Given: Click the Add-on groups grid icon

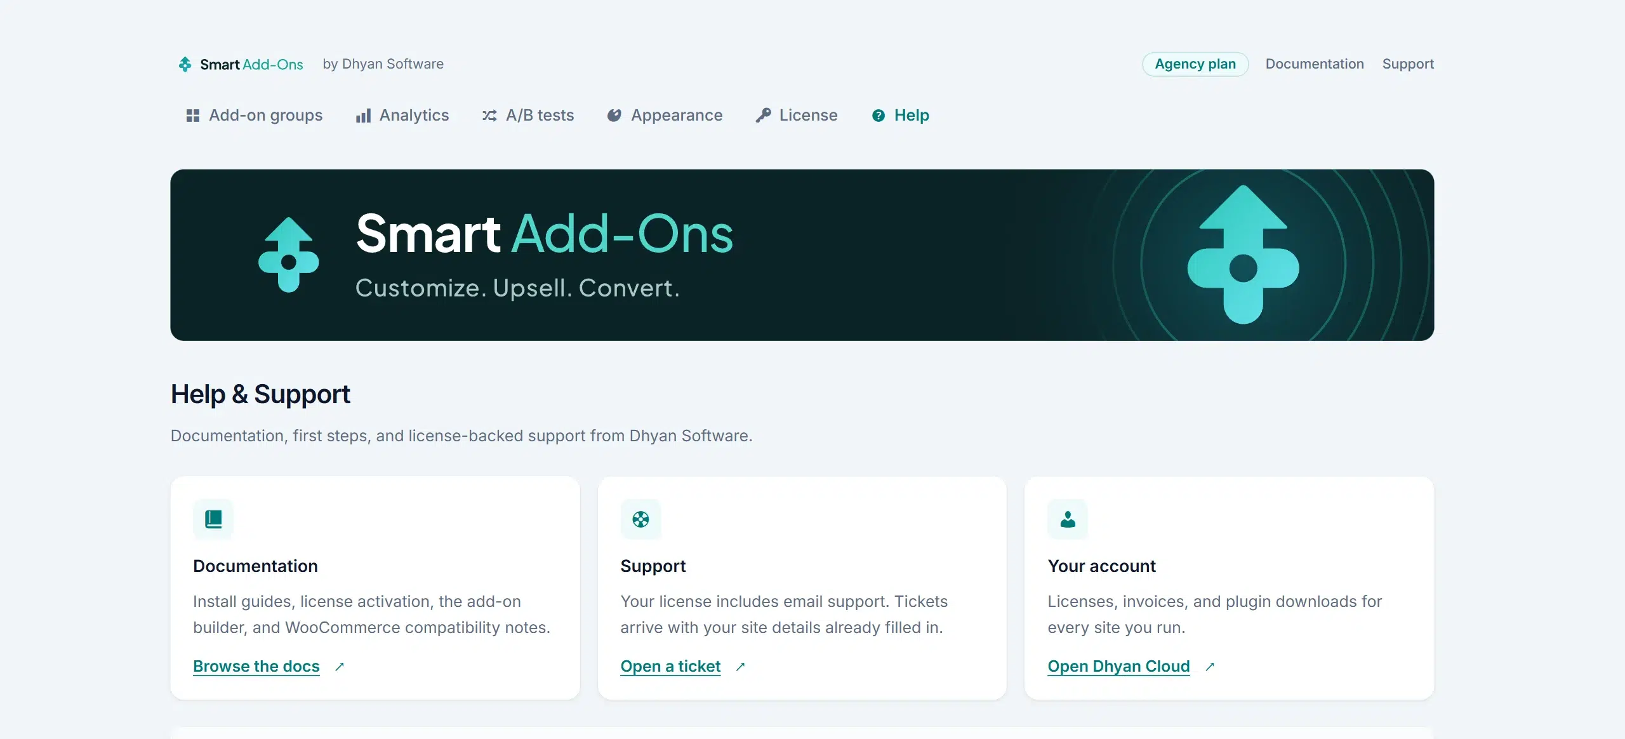Looking at the screenshot, I should coord(193,116).
